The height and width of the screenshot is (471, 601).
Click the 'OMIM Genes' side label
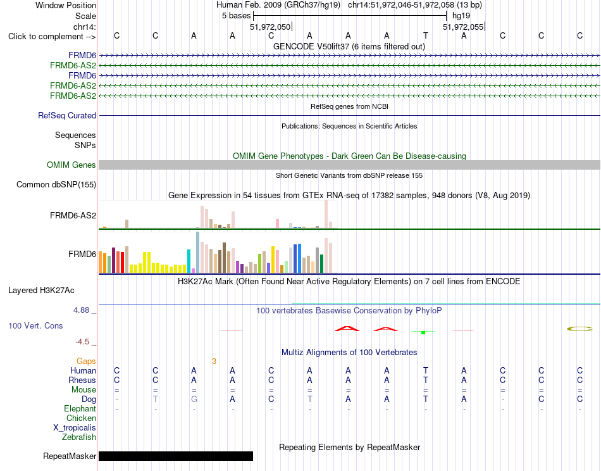(x=71, y=165)
